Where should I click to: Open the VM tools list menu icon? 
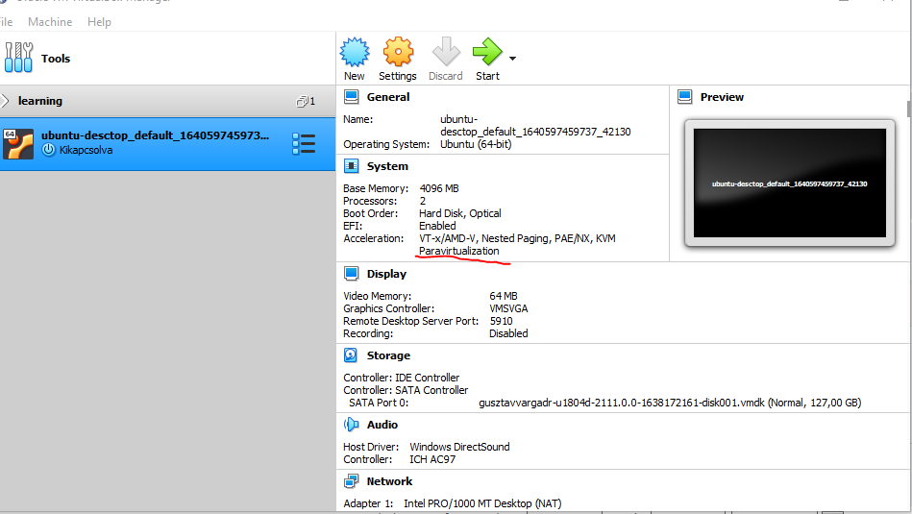click(304, 143)
